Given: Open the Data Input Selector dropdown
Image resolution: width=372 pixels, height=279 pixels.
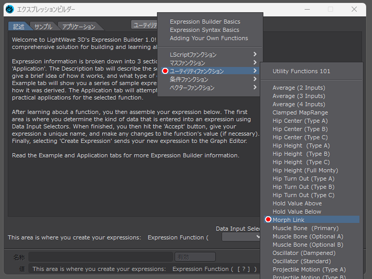Looking at the screenshot, I should (x=241, y=237).
